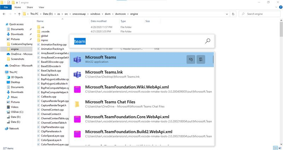Click the file list vertical scrollbar
Viewport: 283px width, 150px height.
pyautogui.click(x=281, y=29)
